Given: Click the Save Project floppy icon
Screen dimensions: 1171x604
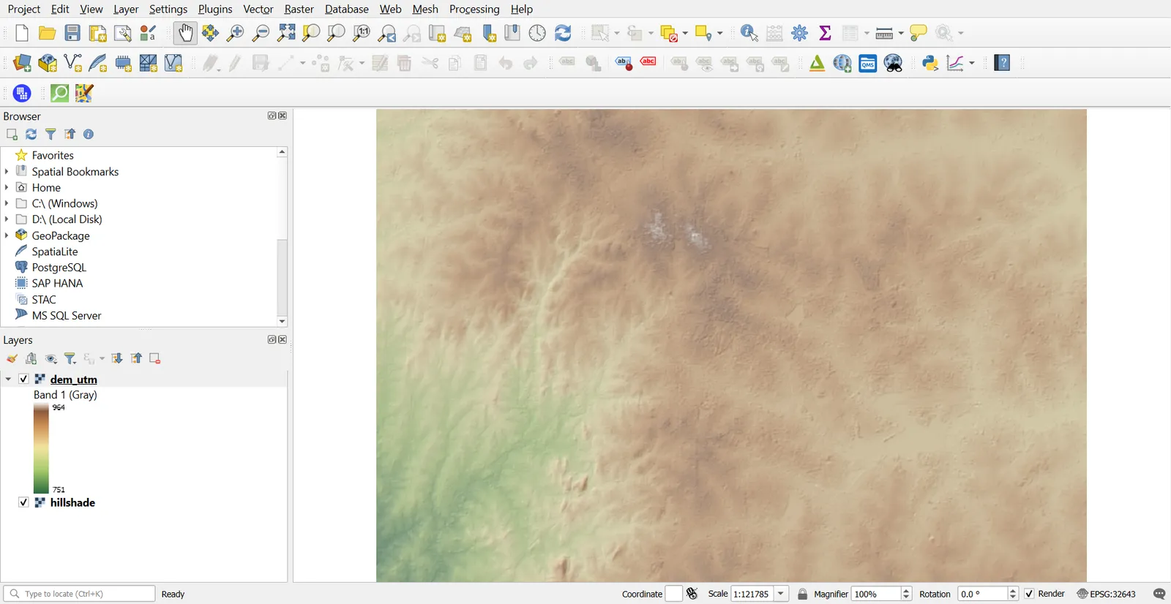Looking at the screenshot, I should tap(72, 33).
